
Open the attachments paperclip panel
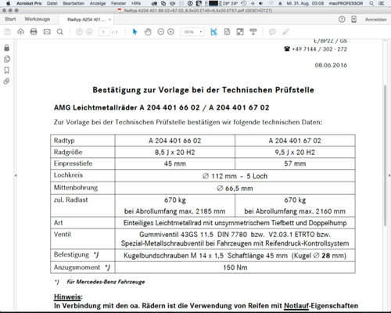point(7,81)
